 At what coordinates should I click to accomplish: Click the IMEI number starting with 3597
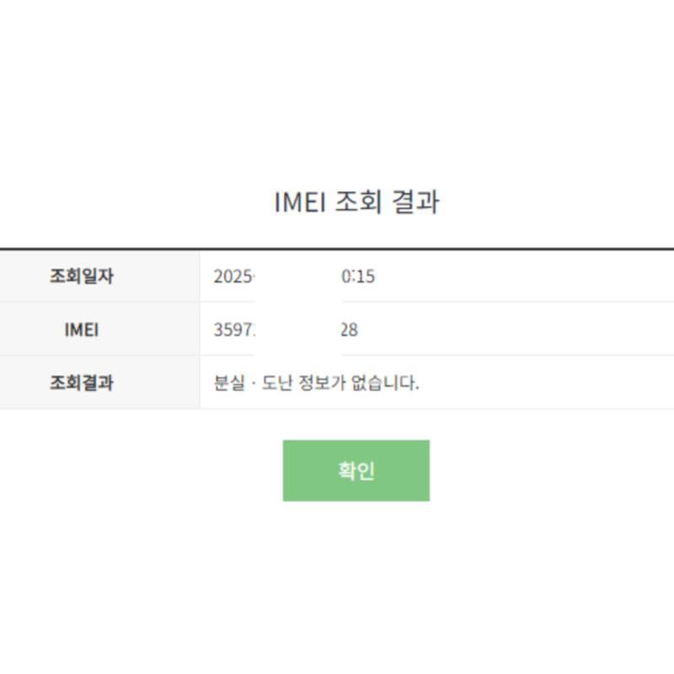point(233,330)
